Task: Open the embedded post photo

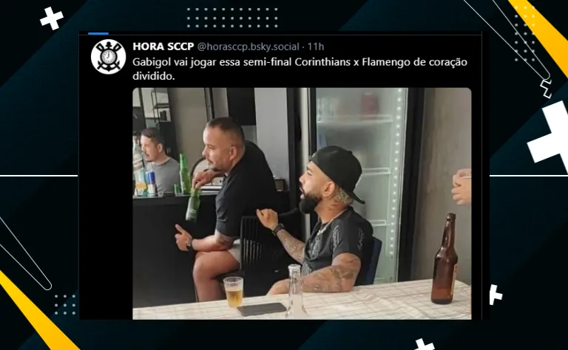Action: [302, 204]
